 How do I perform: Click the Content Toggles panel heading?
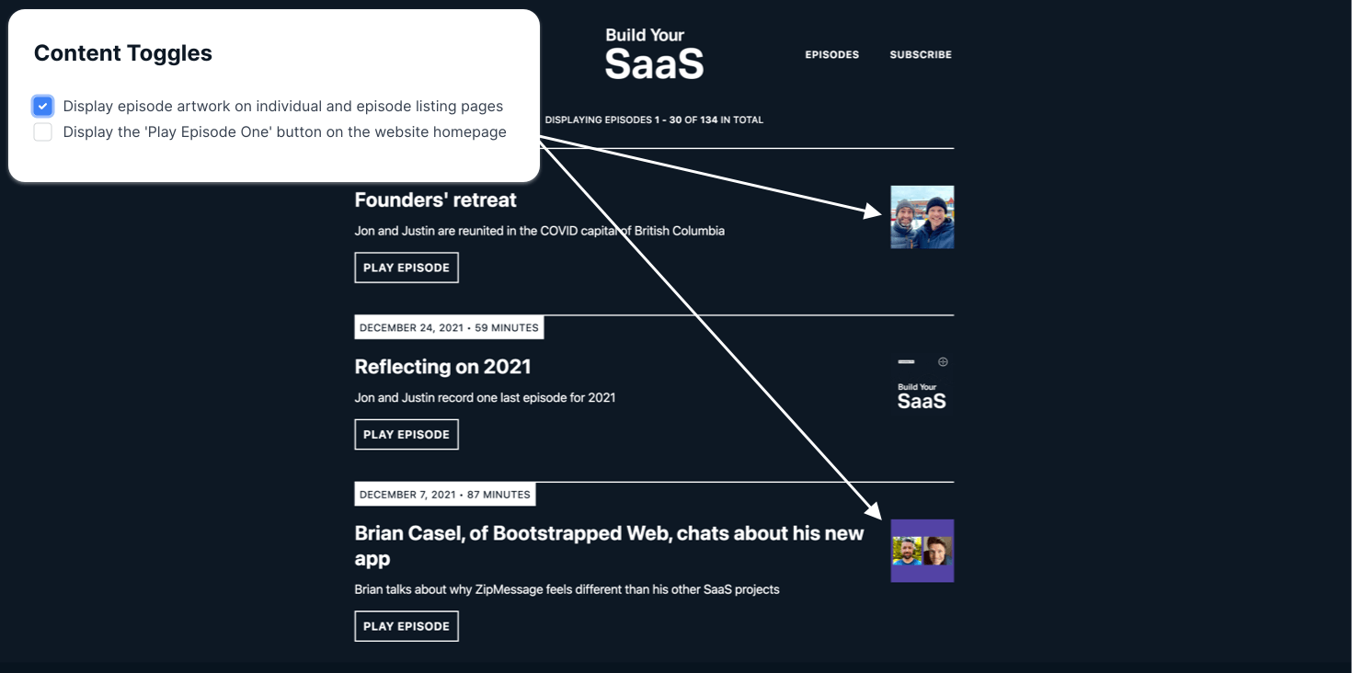click(x=123, y=53)
